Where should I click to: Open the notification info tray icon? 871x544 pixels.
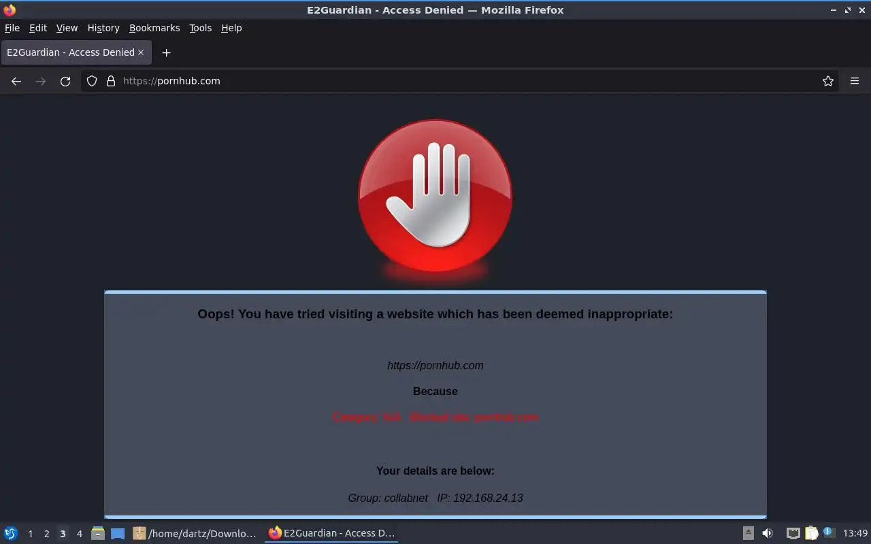click(x=829, y=533)
